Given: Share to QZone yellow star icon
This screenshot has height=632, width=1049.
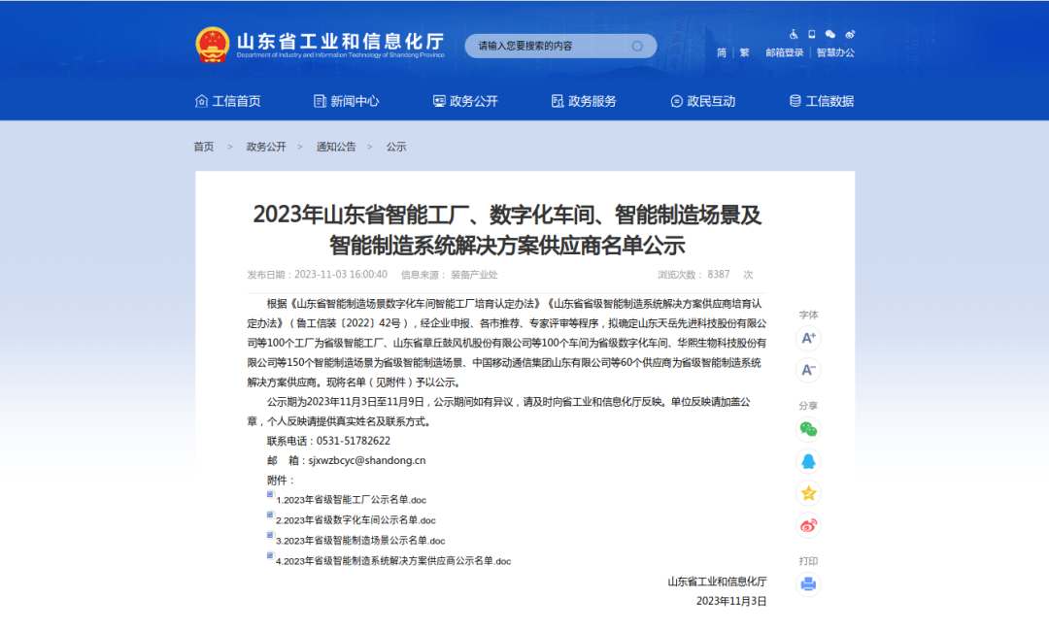Looking at the screenshot, I should pyautogui.click(x=808, y=493).
